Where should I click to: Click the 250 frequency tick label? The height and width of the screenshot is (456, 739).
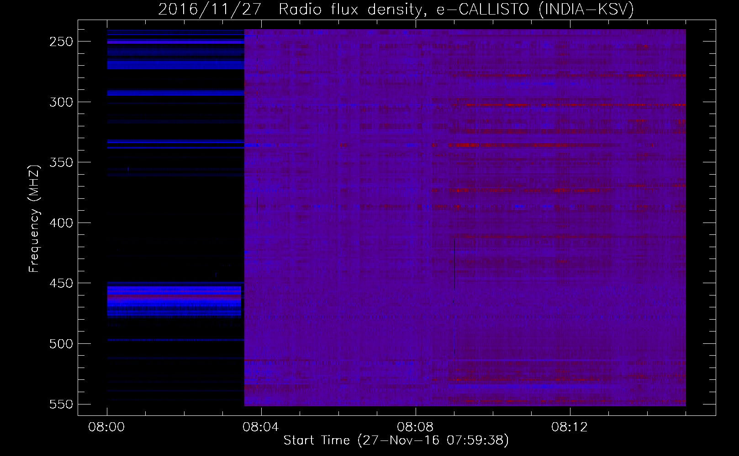[x=61, y=41]
